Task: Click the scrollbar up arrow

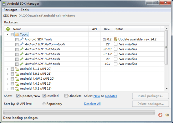Action: pyautogui.click(x=166, y=28)
